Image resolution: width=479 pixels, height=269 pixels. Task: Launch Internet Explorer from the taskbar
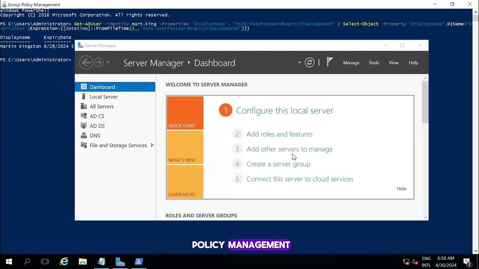click(x=64, y=262)
